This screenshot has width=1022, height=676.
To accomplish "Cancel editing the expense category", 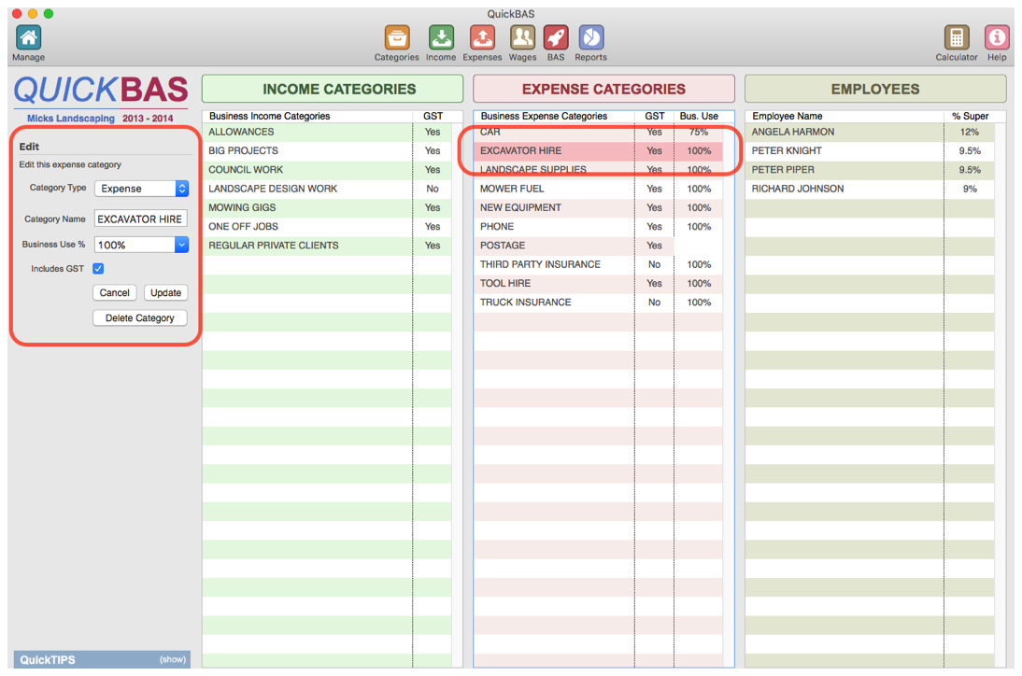I will point(114,292).
